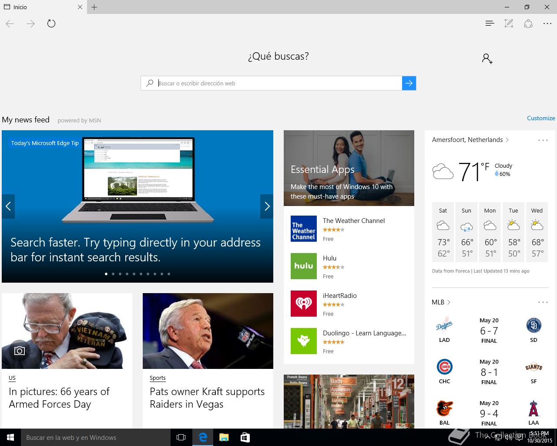Click the Dodgers team logo

click(444, 325)
